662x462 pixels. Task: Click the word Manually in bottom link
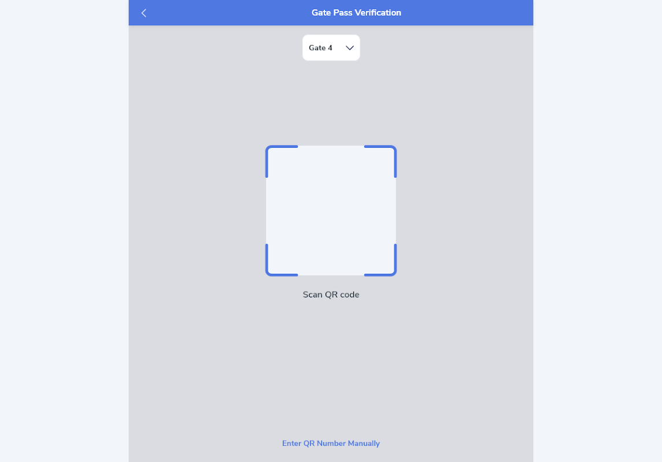click(364, 444)
